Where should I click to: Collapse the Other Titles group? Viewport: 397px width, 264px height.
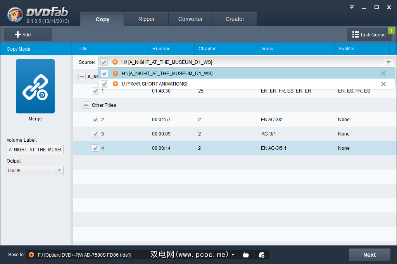(x=86, y=105)
